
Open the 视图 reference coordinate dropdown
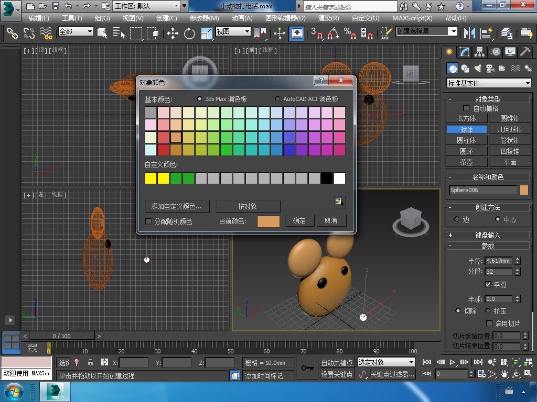pyautogui.click(x=233, y=31)
